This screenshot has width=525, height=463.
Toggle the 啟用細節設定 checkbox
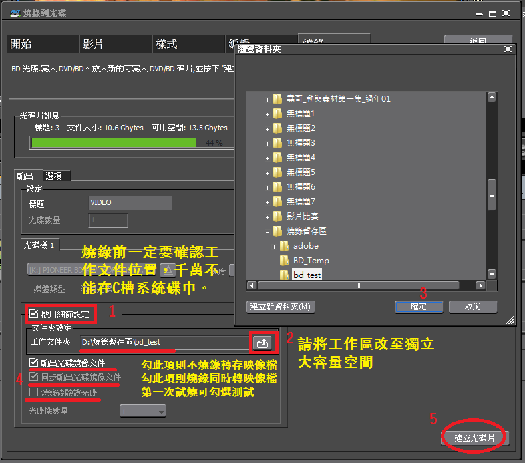click(x=34, y=312)
